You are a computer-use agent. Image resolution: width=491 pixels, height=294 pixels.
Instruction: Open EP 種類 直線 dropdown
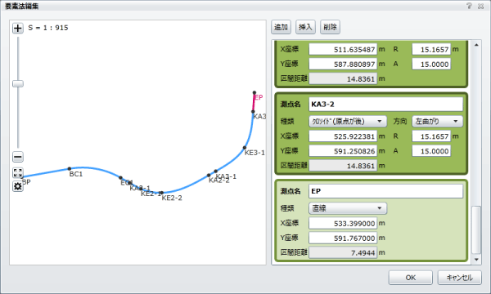(348, 208)
